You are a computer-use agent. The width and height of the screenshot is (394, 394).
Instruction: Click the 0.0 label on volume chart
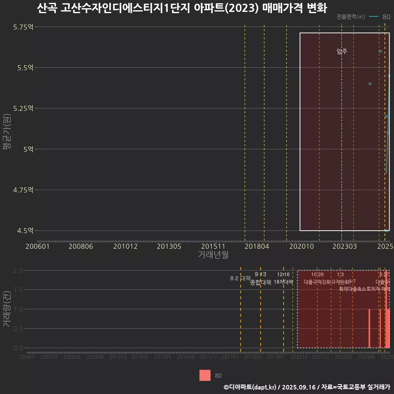tap(18, 348)
